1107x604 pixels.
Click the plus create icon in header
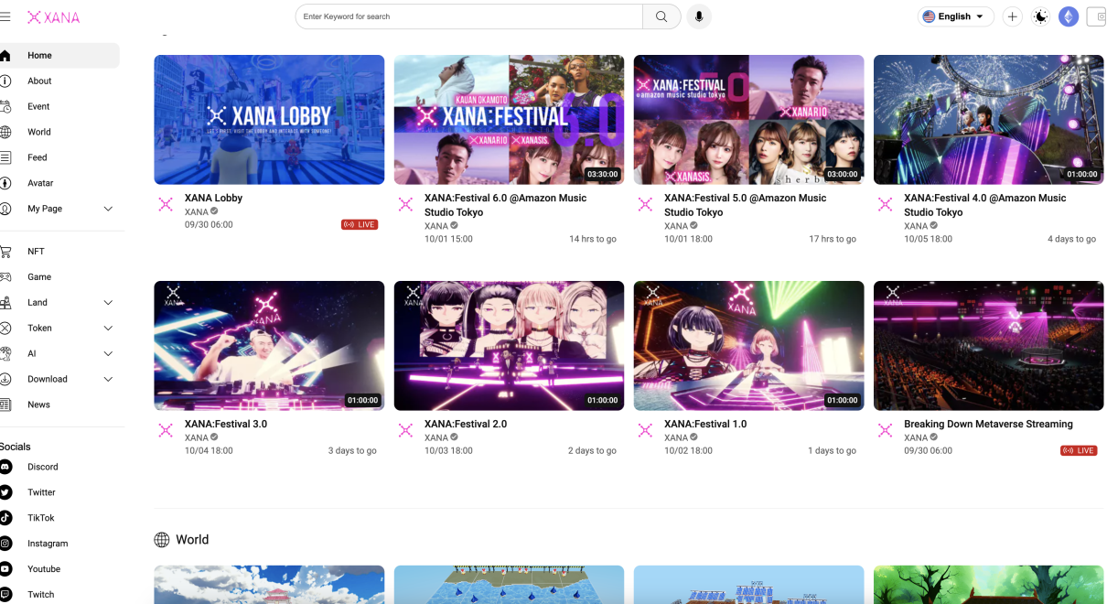[1012, 16]
